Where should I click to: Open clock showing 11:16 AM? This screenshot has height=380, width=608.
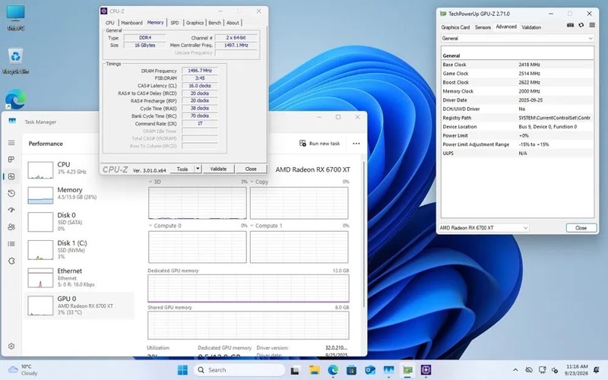pyautogui.click(x=577, y=370)
